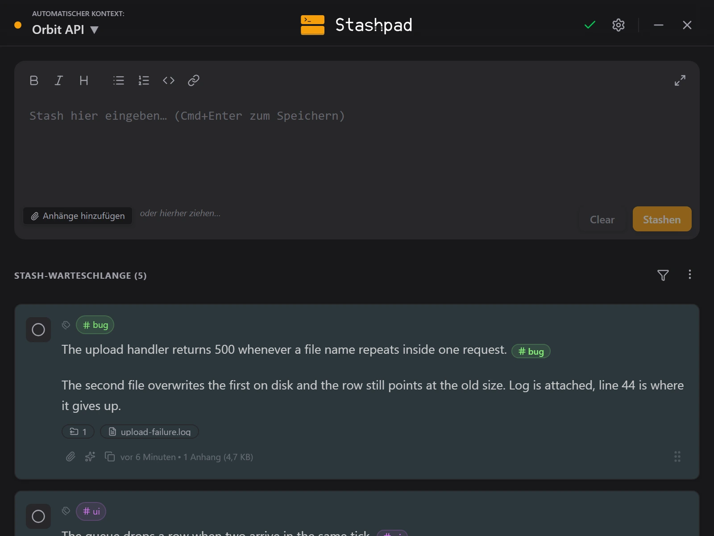
Task: Click the STASH-WARTESCHLANGE (5) heading
Action: [x=80, y=276]
